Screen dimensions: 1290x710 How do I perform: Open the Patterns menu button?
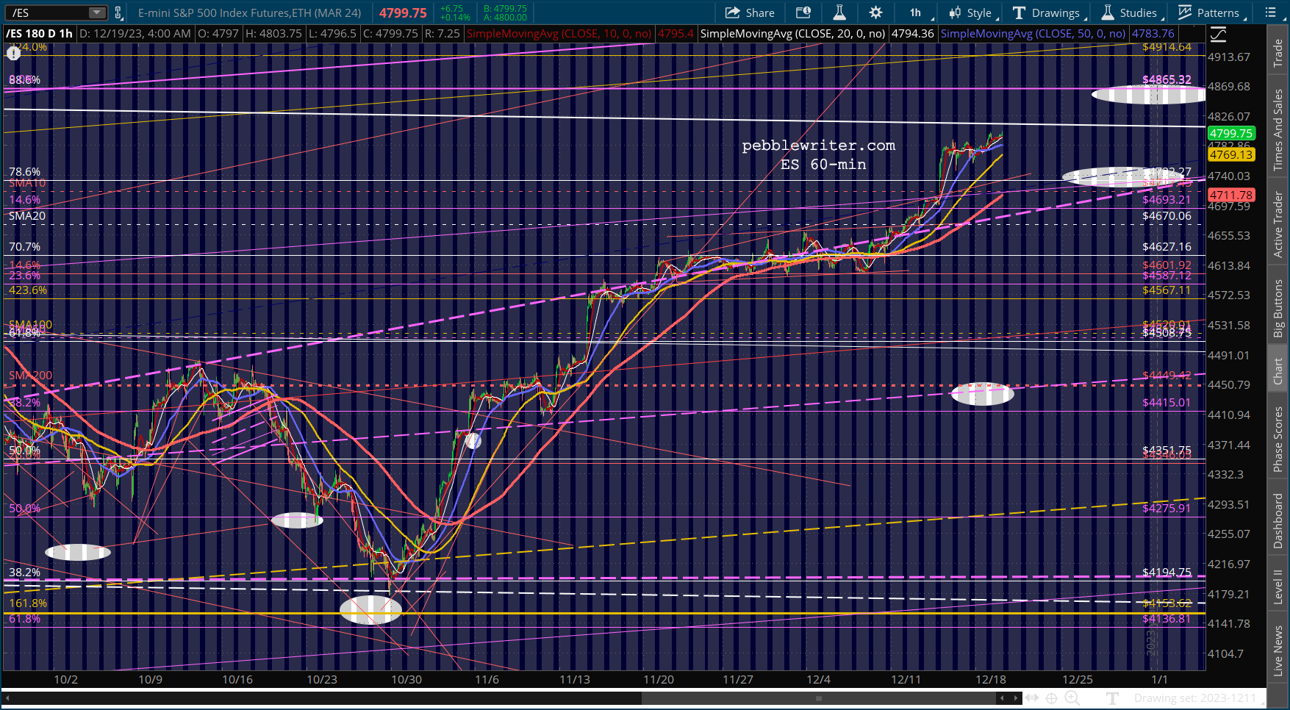pyautogui.click(x=1211, y=12)
